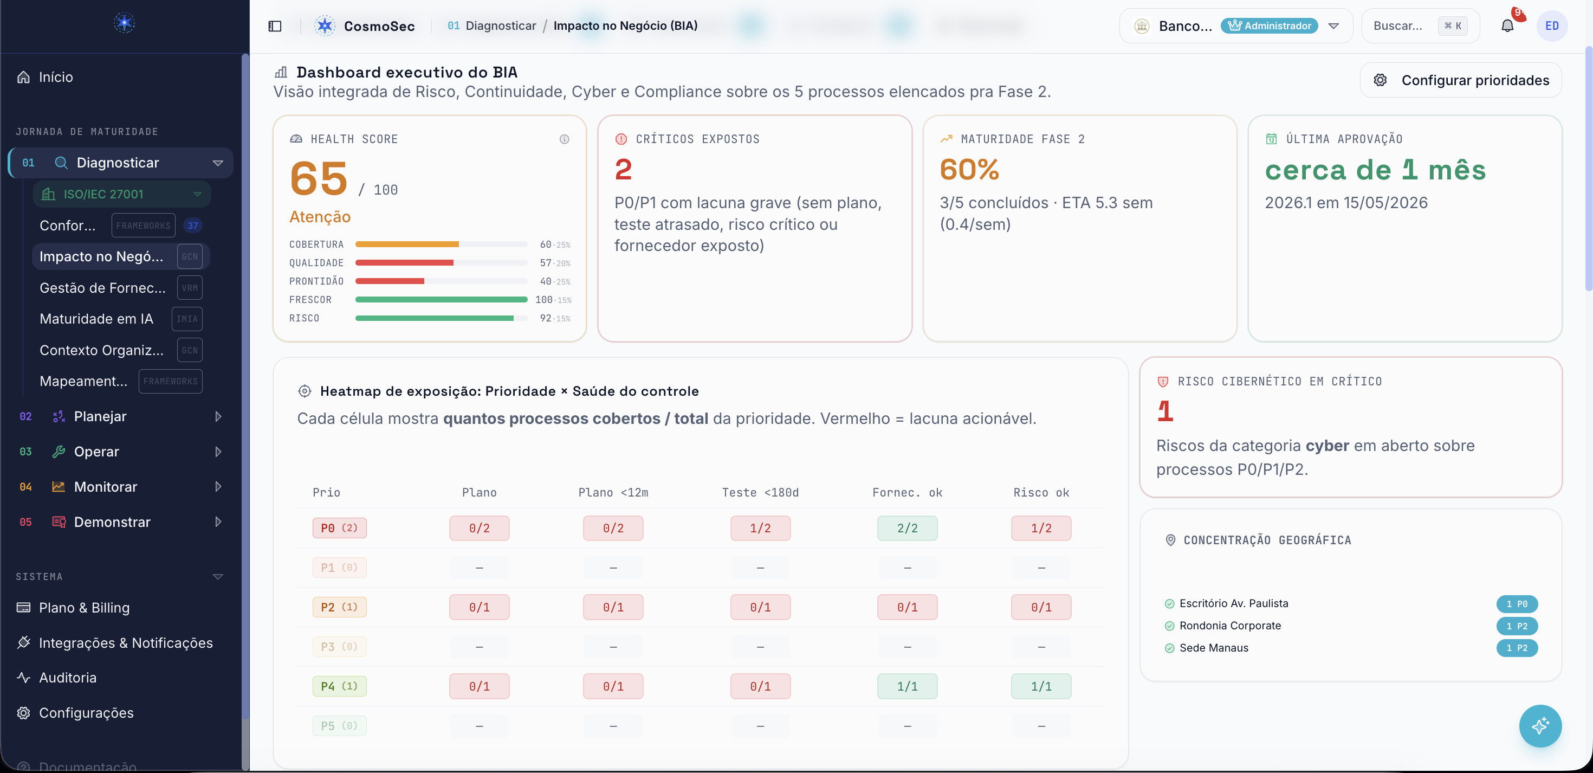Click the P4 (1) priority badge
1593x773 pixels.
[340, 686]
